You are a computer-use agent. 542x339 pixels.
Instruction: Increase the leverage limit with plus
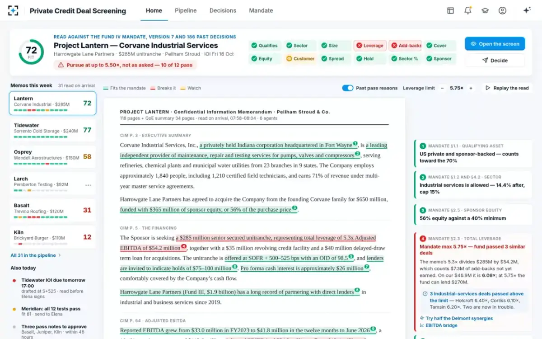(471, 88)
